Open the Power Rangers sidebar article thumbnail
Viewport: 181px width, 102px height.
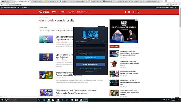[x=114, y=74]
